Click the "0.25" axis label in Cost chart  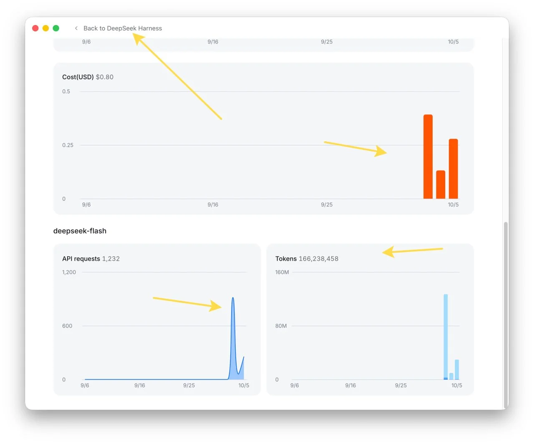pos(68,145)
